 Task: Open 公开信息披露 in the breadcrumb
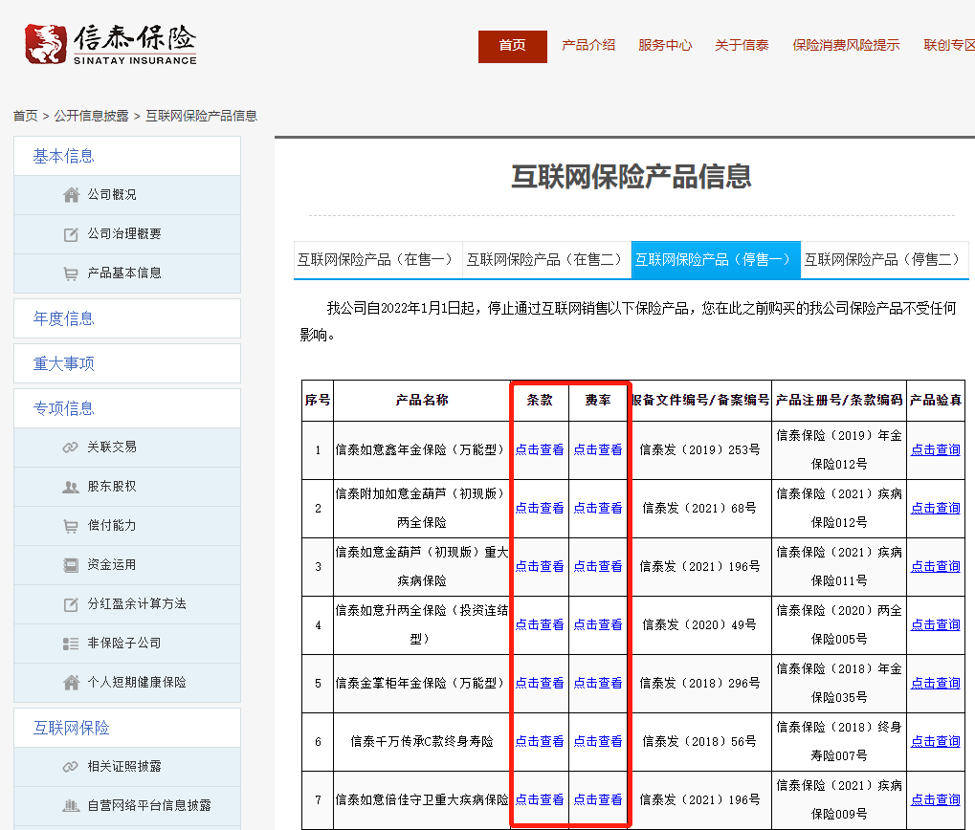(x=92, y=116)
